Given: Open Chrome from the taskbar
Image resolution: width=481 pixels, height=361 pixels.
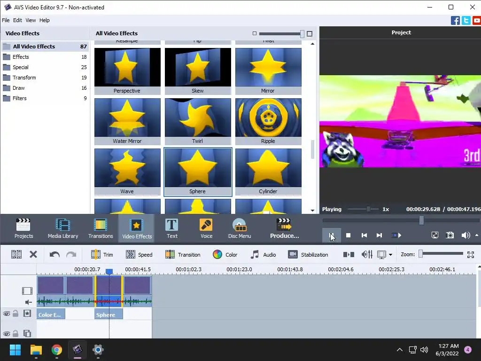Looking at the screenshot, I should tap(57, 350).
